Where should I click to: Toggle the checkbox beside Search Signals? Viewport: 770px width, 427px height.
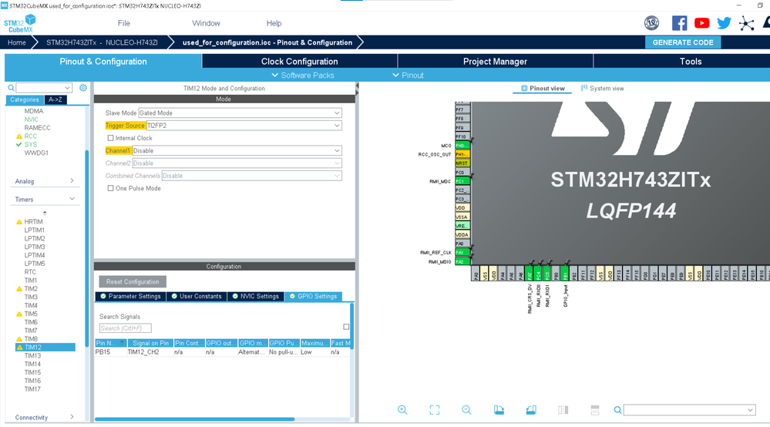[x=346, y=327]
